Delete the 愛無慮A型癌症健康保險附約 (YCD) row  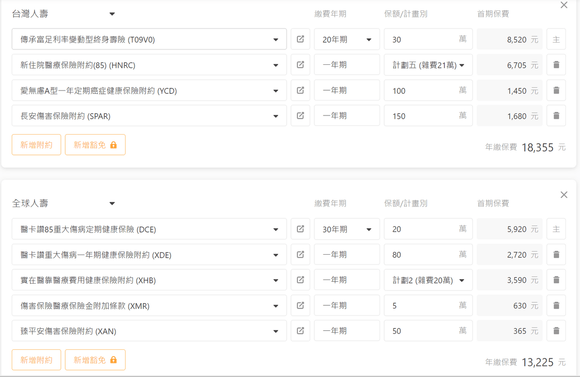556,91
